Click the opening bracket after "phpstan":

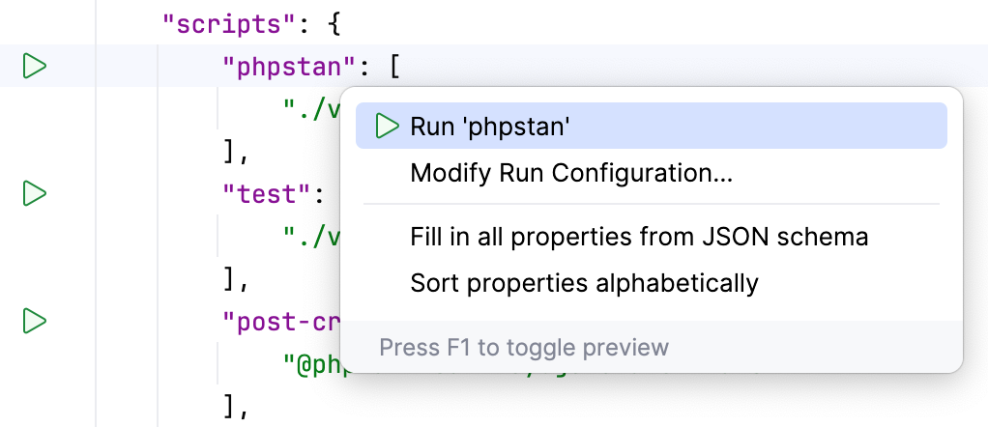pos(395,67)
